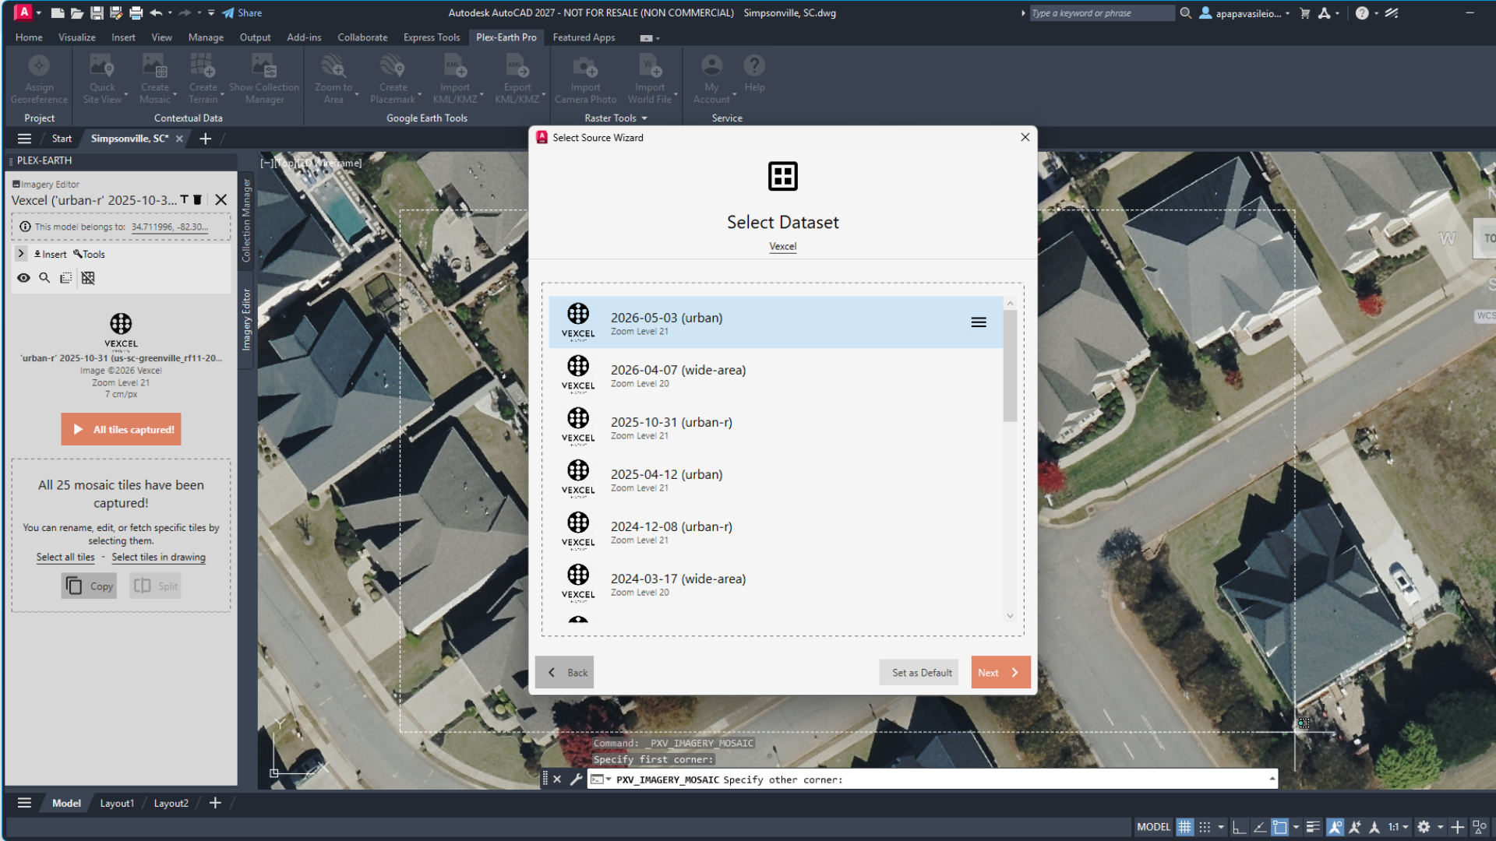Image resolution: width=1496 pixels, height=841 pixels.
Task: Select the 2024-03-17 (wide-area) dataset
Action: [775, 583]
